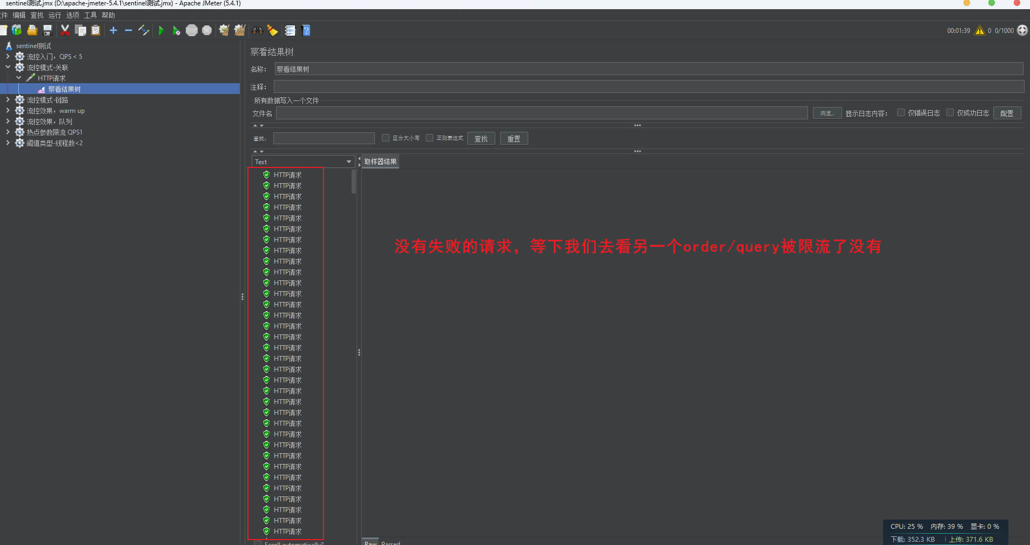Click the 查找 search button
This screenshot has width=1030, height=545.
point(481,138)
